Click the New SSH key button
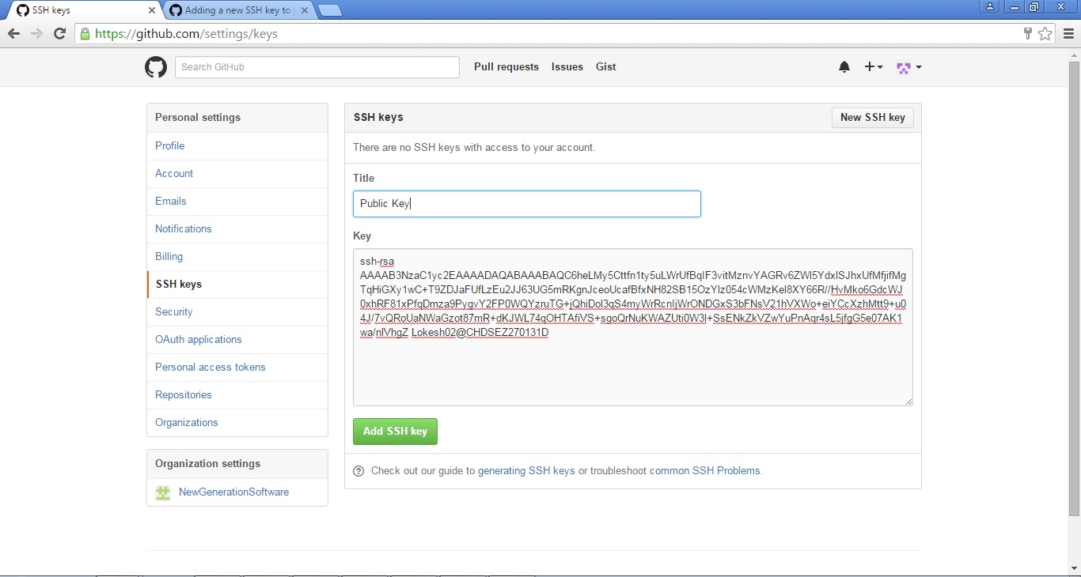The image size is (1081, 577). (873, 118)
